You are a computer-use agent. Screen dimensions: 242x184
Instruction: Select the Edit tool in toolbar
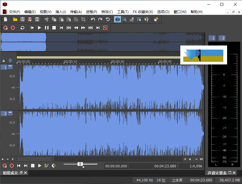tap(117, 19)
